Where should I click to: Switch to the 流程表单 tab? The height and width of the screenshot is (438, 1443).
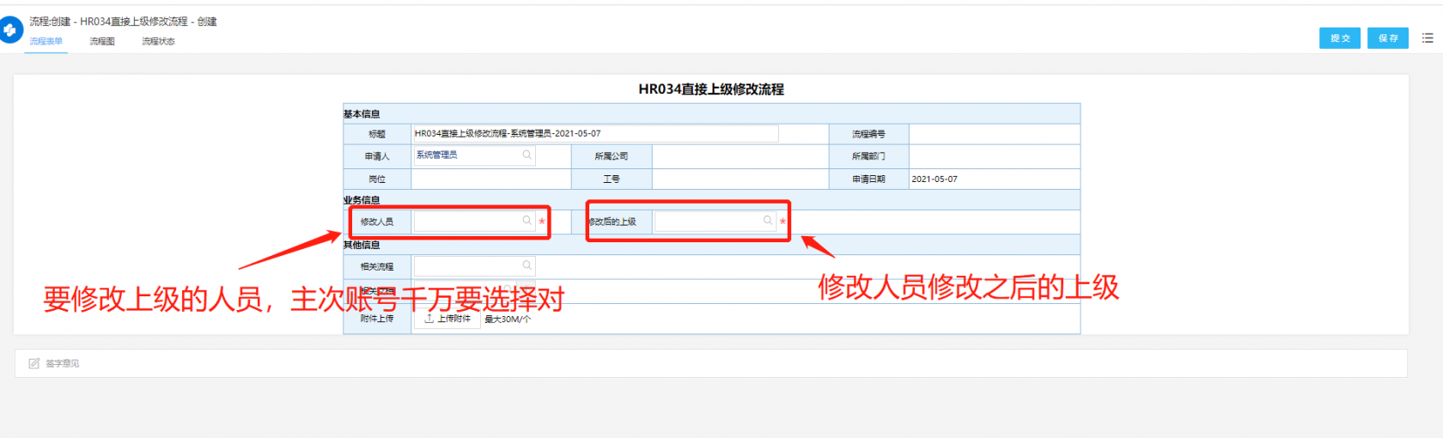(46, 41)
